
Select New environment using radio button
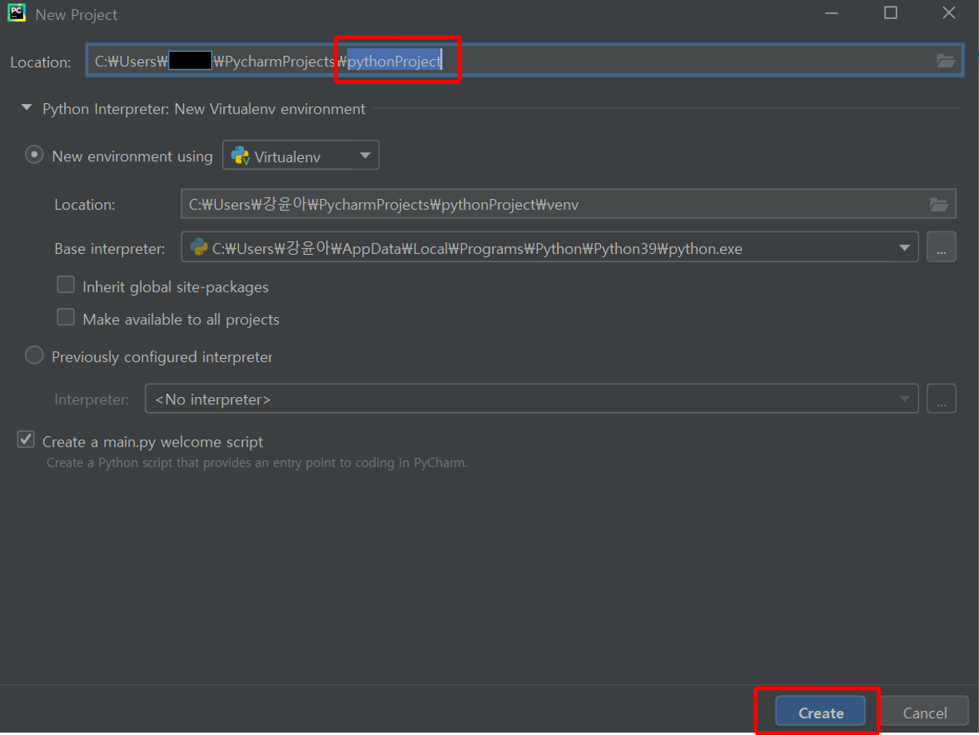[x=34, y=155]
